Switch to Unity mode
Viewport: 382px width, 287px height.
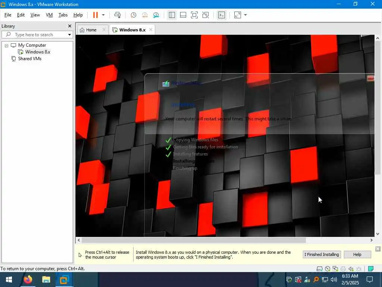point(206,15)
